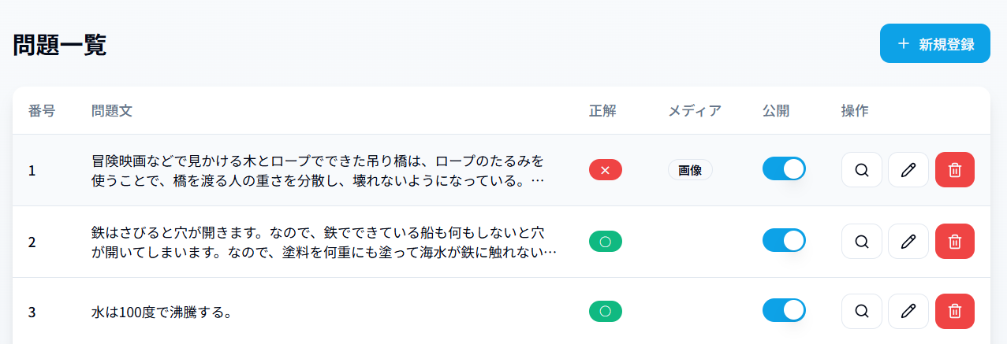The image size is (1007, 344).
Task: Delete question 3 using the trash icon
Action: (x=954, y=311)
